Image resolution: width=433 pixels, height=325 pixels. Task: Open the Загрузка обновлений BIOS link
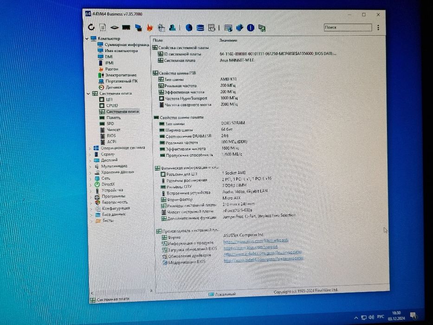[x=251, y=247]
